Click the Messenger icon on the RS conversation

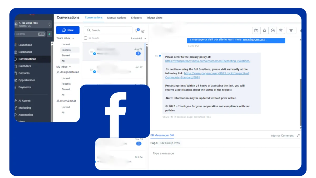95,54
